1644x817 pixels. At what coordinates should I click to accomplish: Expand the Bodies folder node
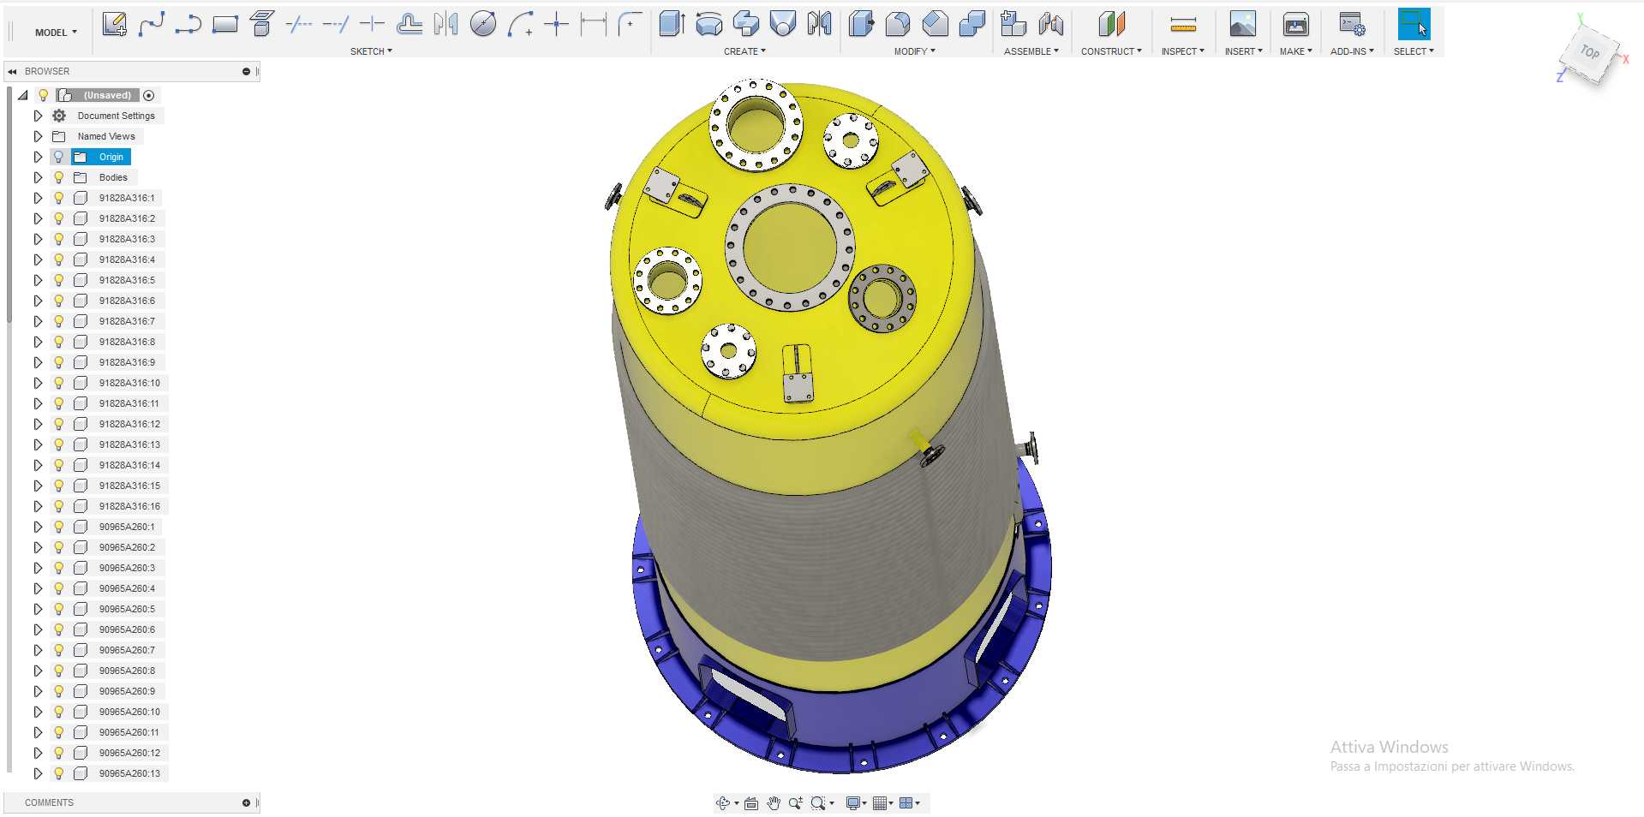(38, 177)
